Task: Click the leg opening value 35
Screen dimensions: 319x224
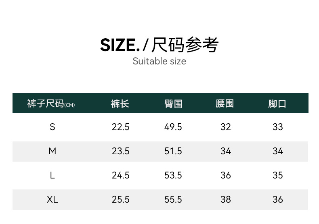Action: 277,175
